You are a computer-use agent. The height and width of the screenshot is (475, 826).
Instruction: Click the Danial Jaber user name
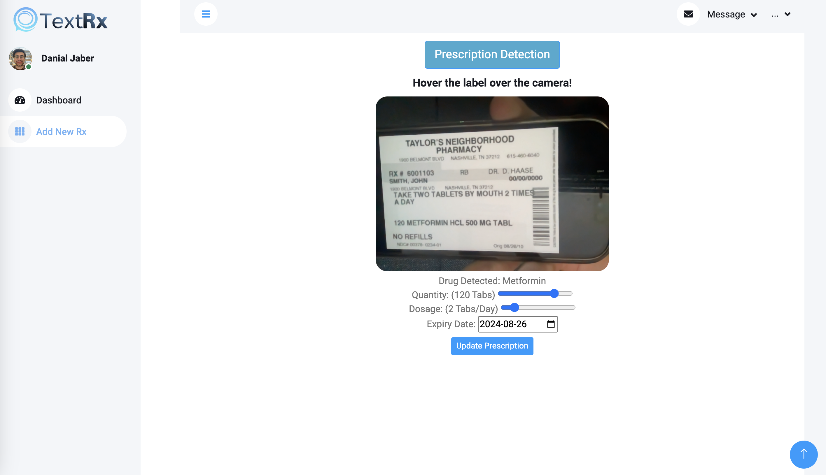68,58
